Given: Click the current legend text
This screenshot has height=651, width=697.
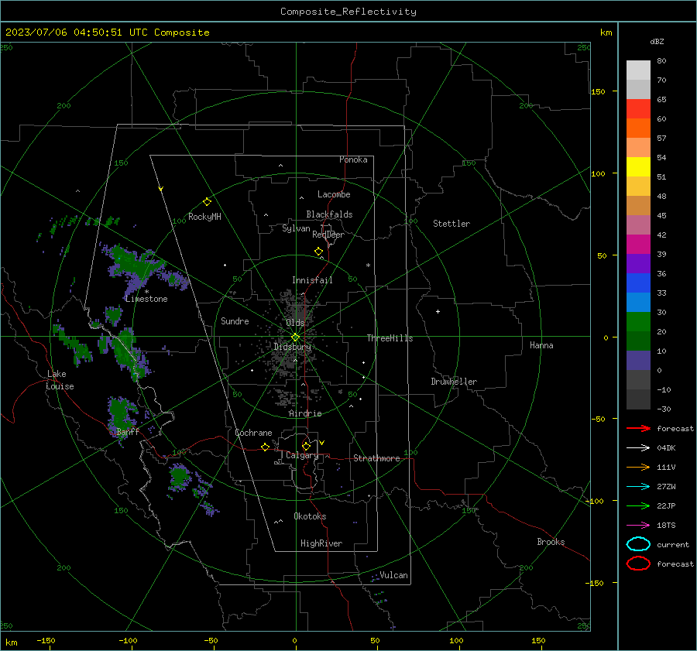Looking at the screenshot, I should (x=672, y=544).
